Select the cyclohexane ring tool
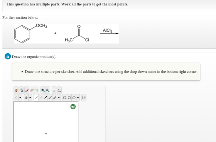This screenshot has height=142, width=216. point(65,98)
